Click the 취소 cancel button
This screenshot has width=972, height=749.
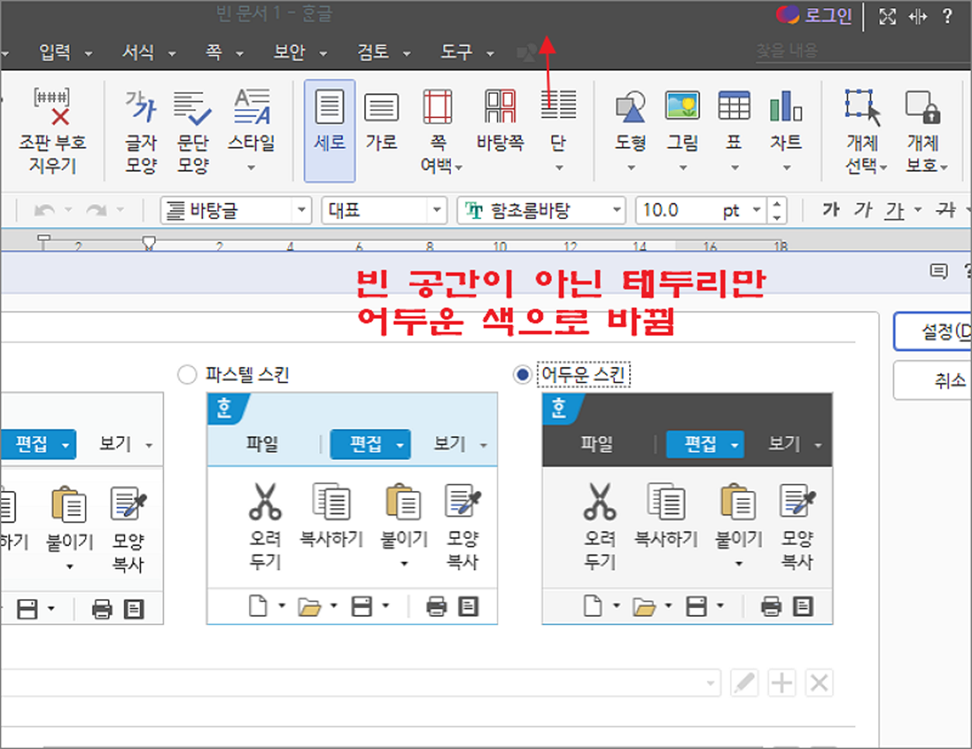coord(933,380)
